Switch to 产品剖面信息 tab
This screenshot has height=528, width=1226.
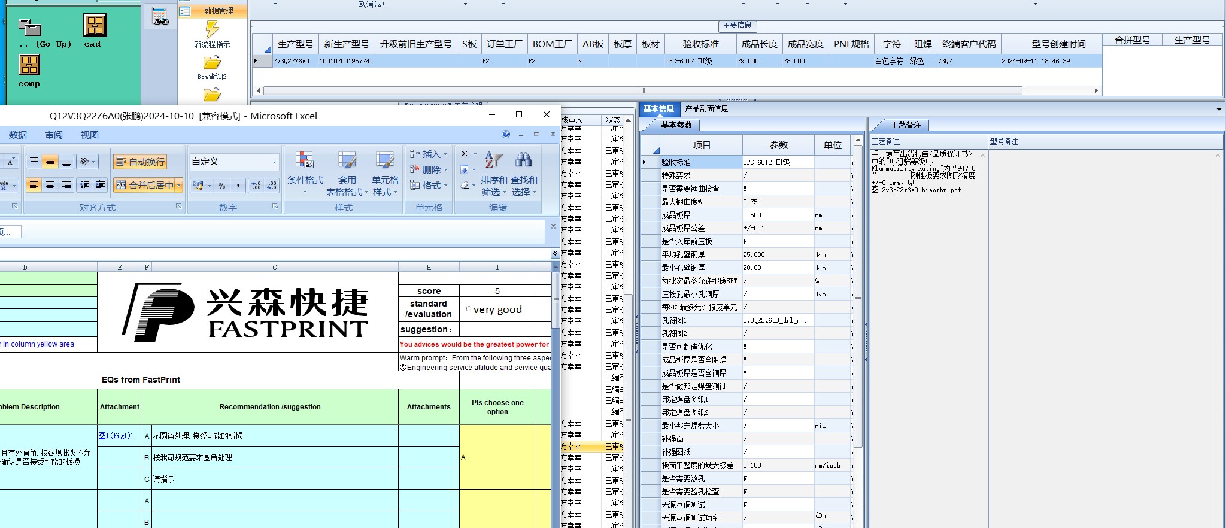tap(706, 108)
